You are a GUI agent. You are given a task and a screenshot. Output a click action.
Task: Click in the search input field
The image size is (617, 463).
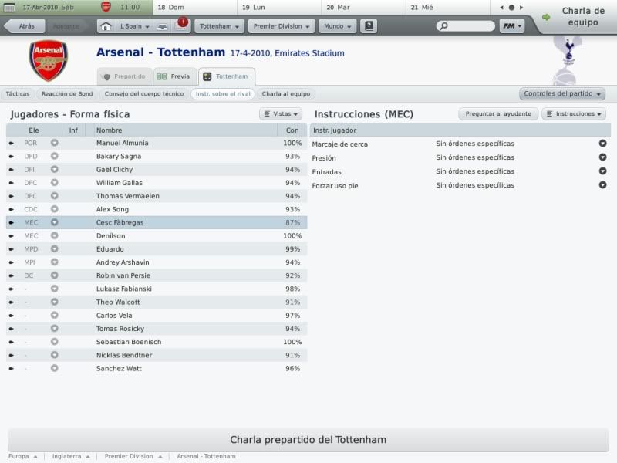point(466,26)
